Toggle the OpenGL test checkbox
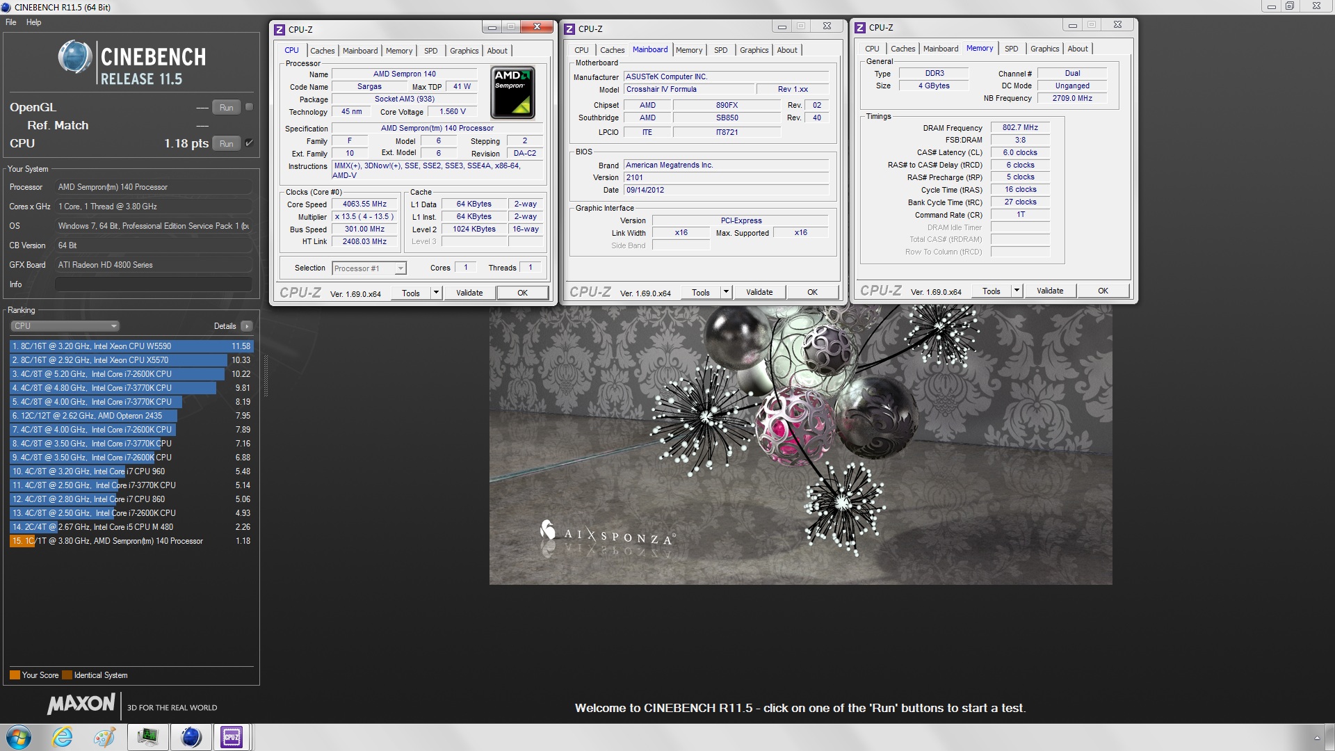Screen dimensions: 1335x751 [249, 107]
